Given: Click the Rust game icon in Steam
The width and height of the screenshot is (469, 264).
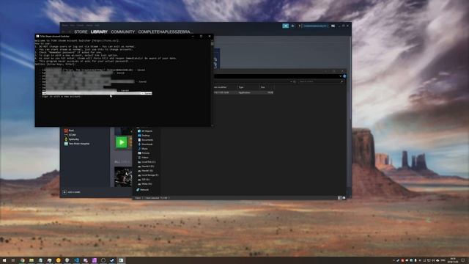Looking at the screenshot, I should 66,131.
